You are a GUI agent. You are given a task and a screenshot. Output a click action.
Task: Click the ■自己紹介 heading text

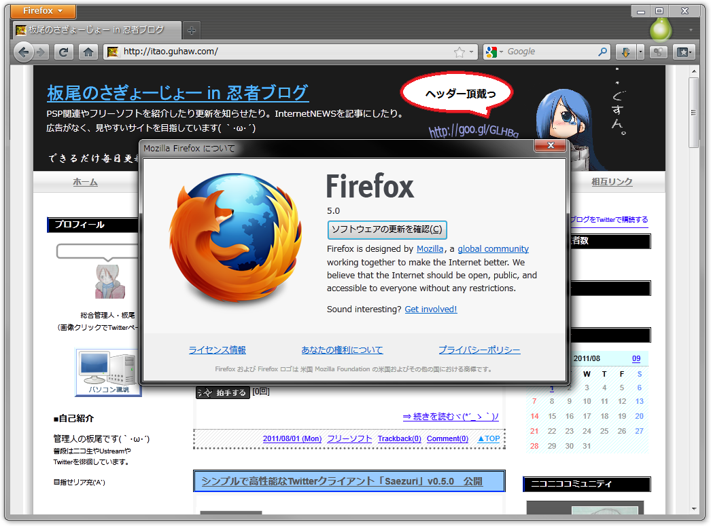coord(73,419)
